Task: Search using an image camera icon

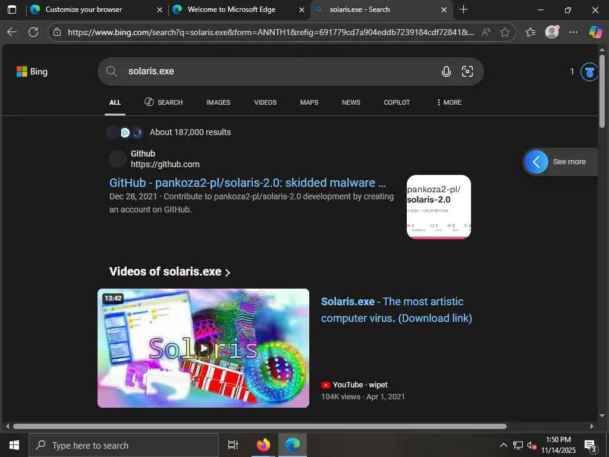Action: coord(467,71)
